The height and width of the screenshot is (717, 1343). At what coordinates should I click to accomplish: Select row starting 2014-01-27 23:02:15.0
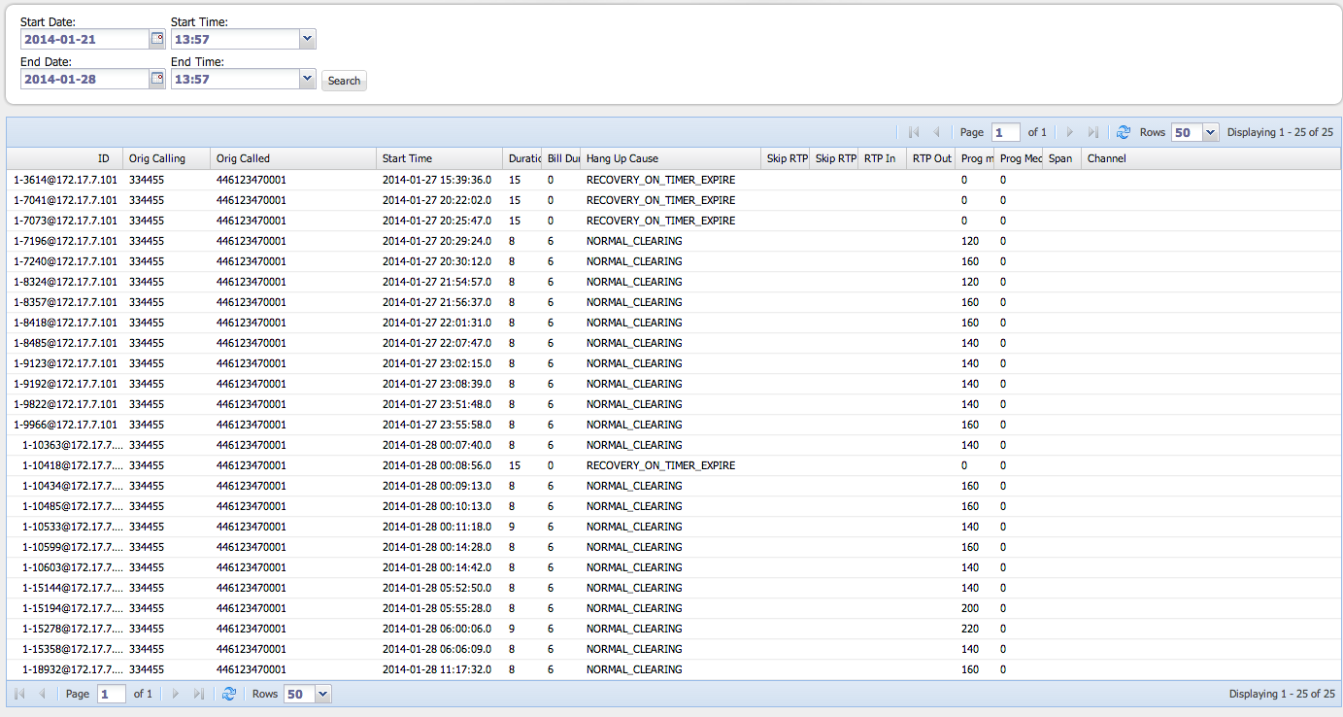[673, 363]
